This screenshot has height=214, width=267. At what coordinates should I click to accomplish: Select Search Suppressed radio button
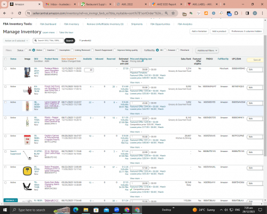tap(92, 50)
